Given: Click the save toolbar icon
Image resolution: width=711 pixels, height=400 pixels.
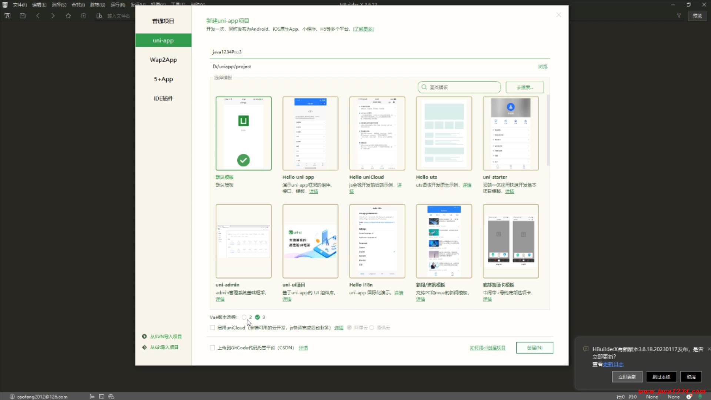Looking at the screenshot, I should point(23,16).
